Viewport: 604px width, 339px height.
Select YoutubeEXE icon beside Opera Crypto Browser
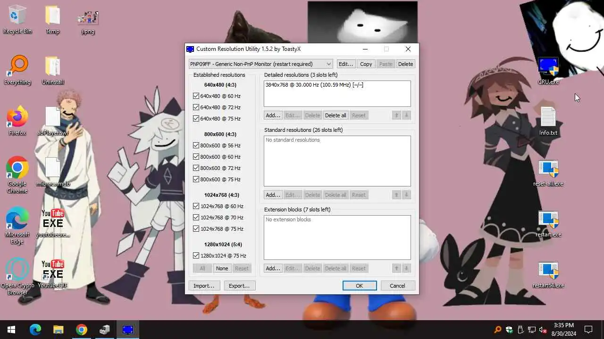52,274
